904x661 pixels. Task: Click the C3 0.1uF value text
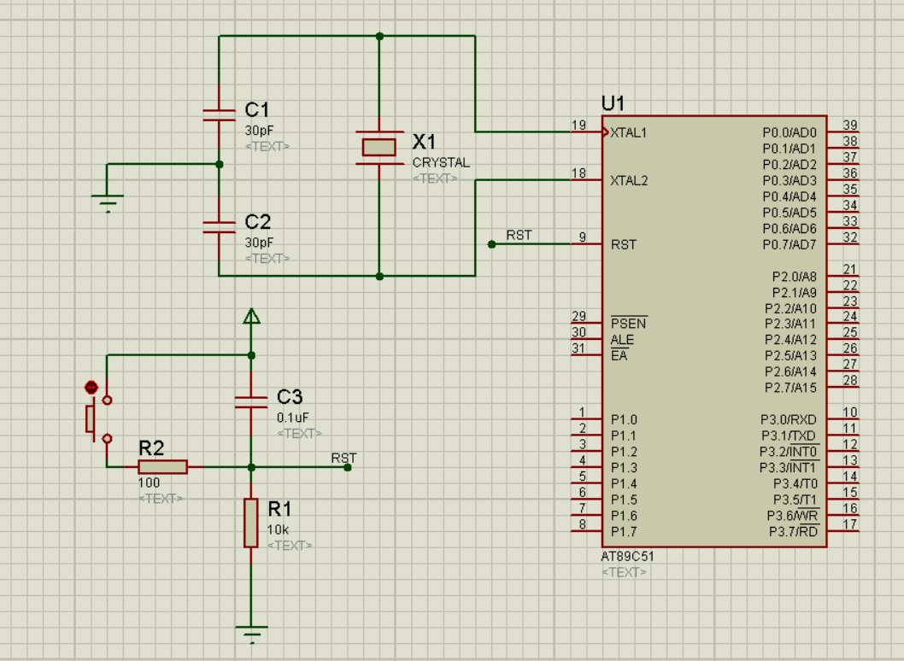click(x=293, y=418)
